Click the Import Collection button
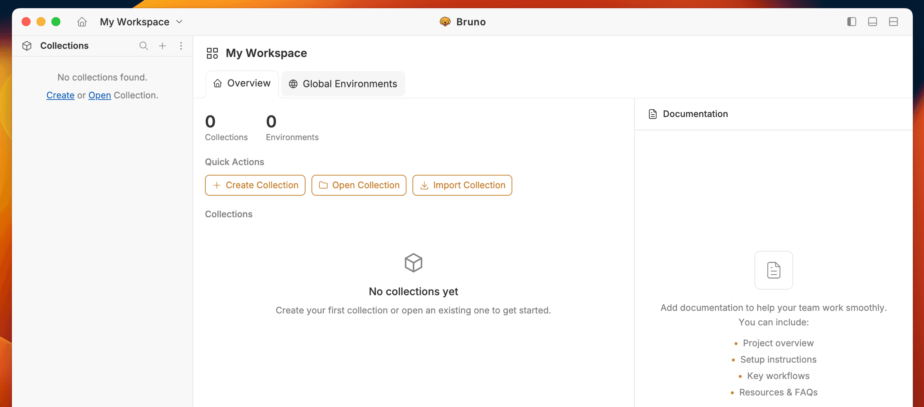Viewport: 924px width, 407px height. point(462,185)
